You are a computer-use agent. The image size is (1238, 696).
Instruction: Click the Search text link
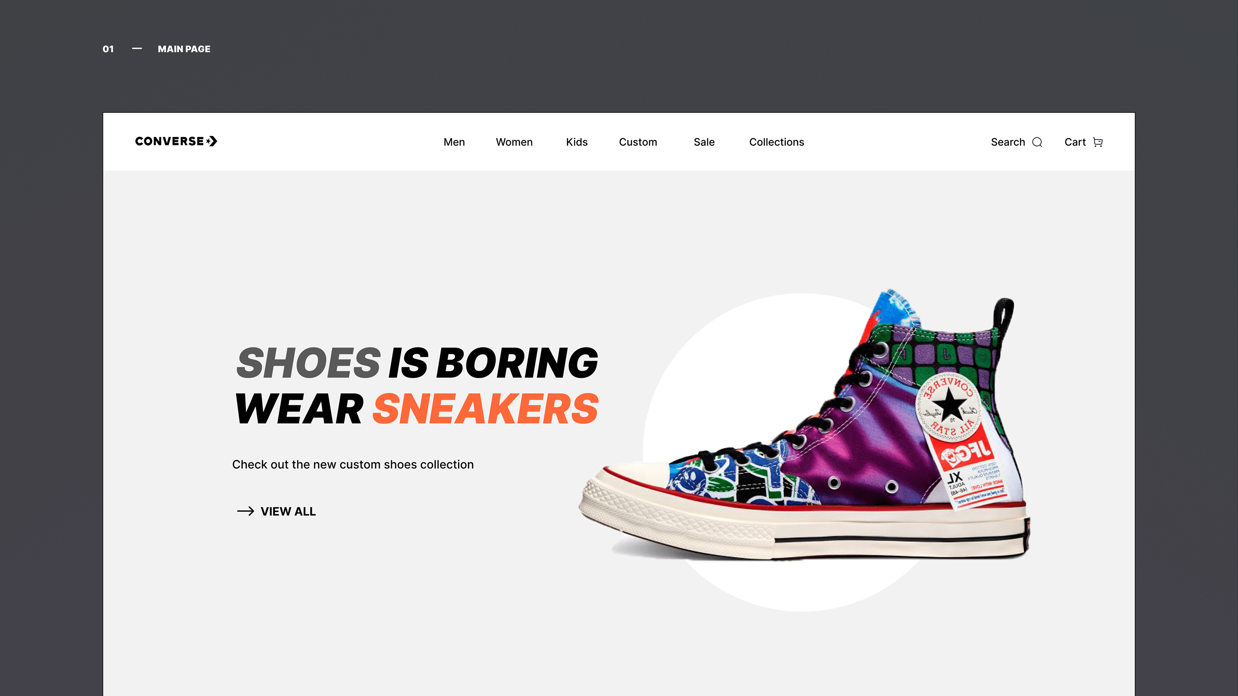1008,142
